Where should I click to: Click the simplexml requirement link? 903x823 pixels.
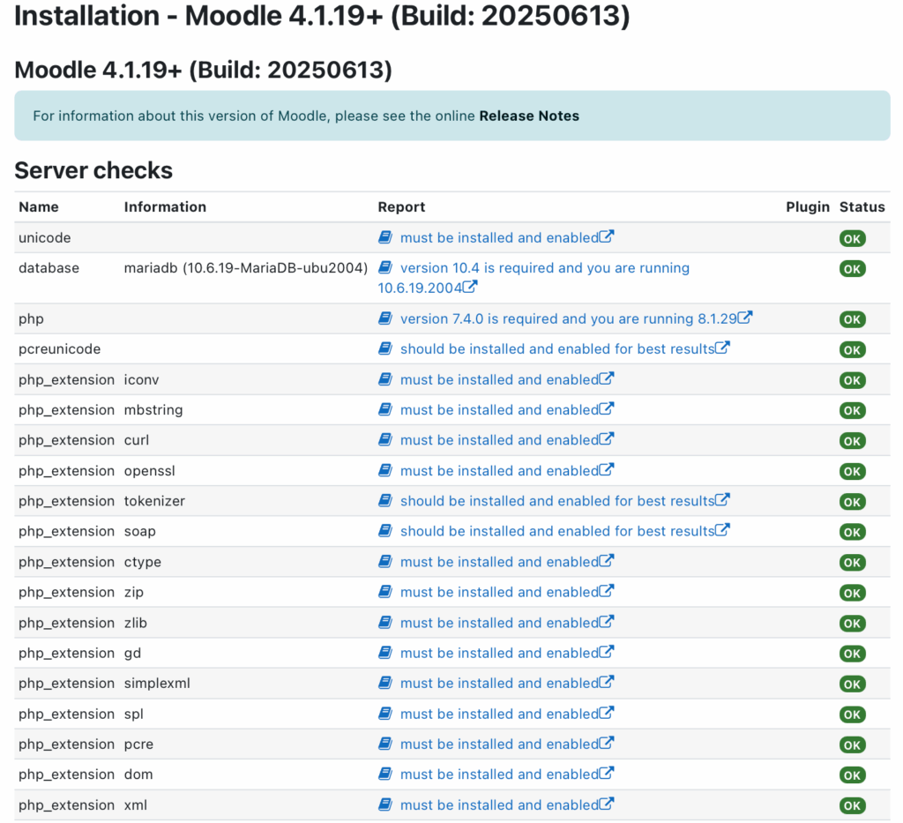[498, 683]
